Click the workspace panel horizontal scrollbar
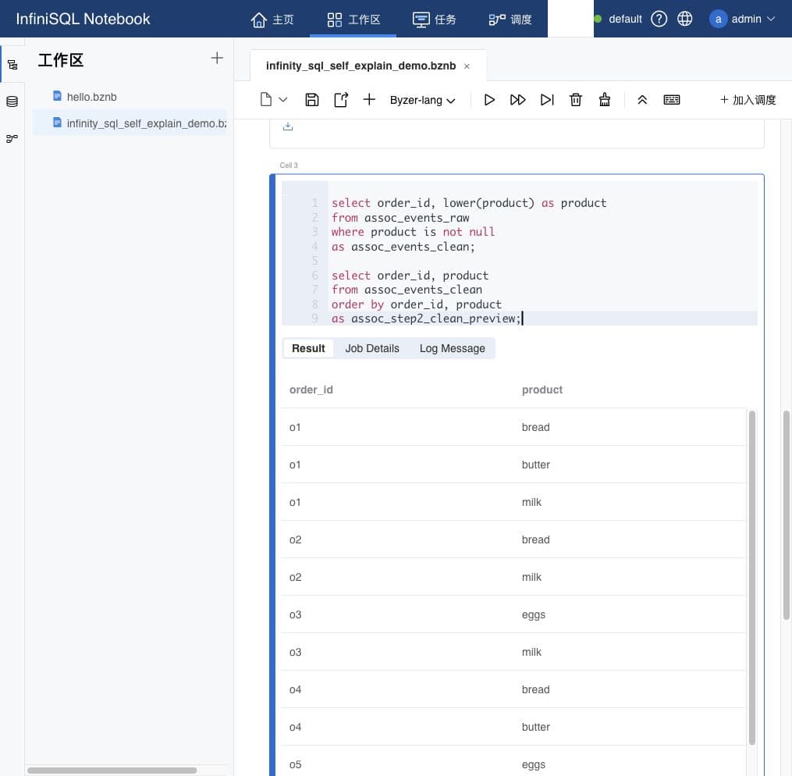Viewport: 792px width, 776px height. [x=112, y=771]
